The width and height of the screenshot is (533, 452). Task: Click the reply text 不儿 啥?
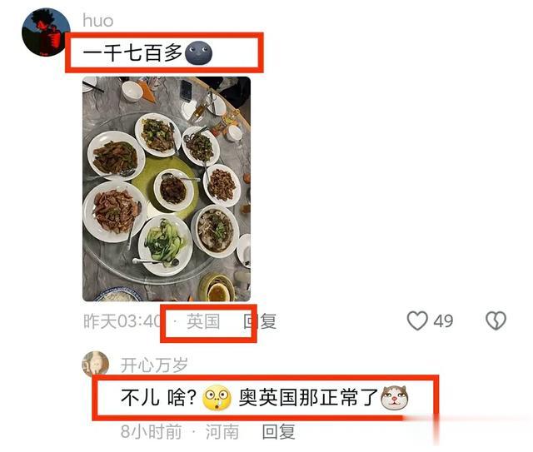[x=158, y=397]
